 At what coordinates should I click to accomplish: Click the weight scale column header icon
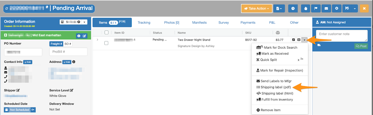point(277,33)
